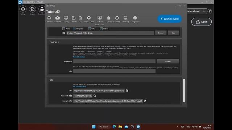Open the help question mark icon
Image resolution: width=232 pixels, height=130 pixels.
tap(210, 11)
